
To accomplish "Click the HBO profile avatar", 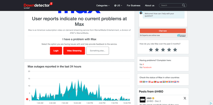I will [142, 100].
